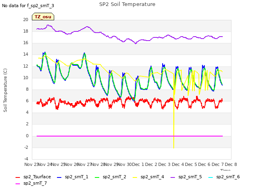Screen dimensions: 255x191
Task: Click the magenta sp2_smT_7 legend swatch
Action: pyautogui.click(x=18, y=184)
